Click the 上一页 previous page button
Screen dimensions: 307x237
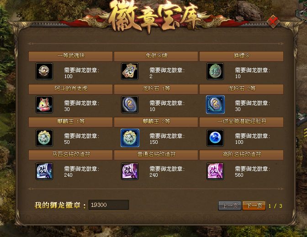pyautogui.click(x=230, y=205)
